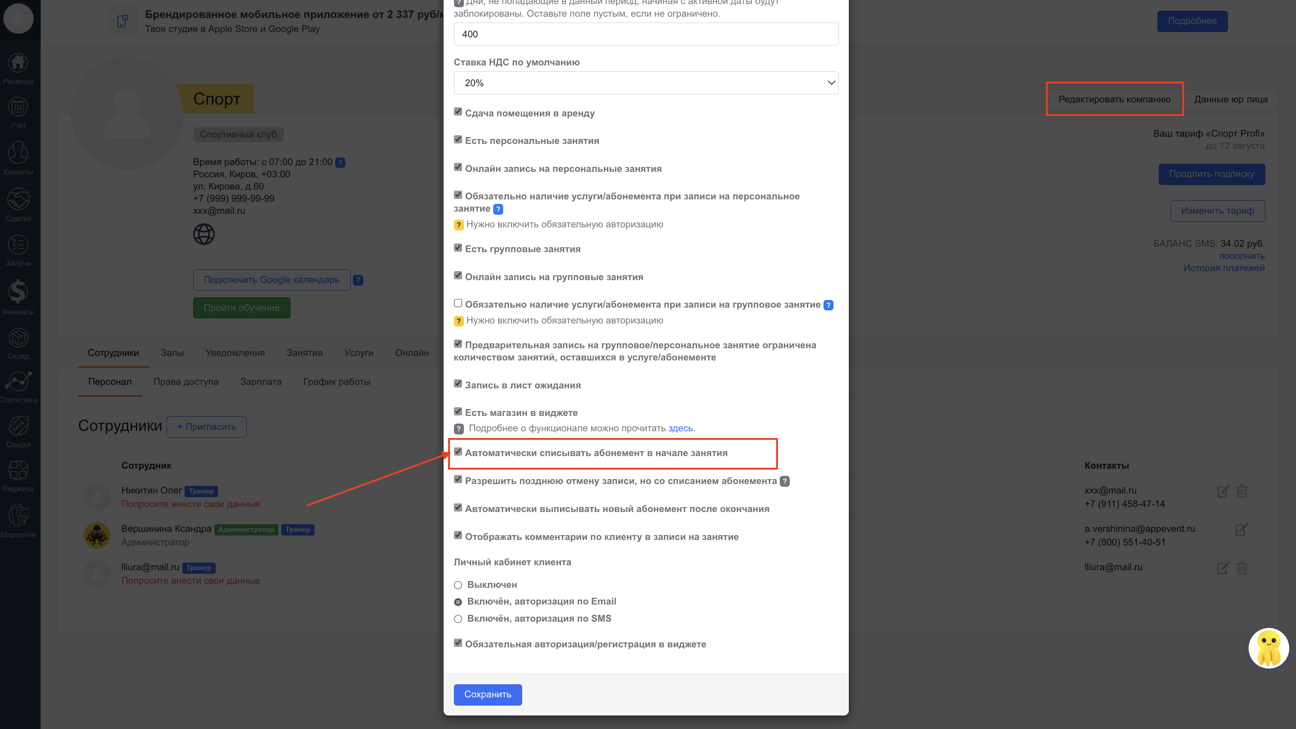Open the Финансы dollar icon
1296x729 pixels.
(18, 292)
